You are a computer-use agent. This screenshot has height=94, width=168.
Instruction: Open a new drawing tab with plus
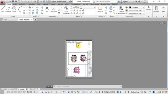35,19
